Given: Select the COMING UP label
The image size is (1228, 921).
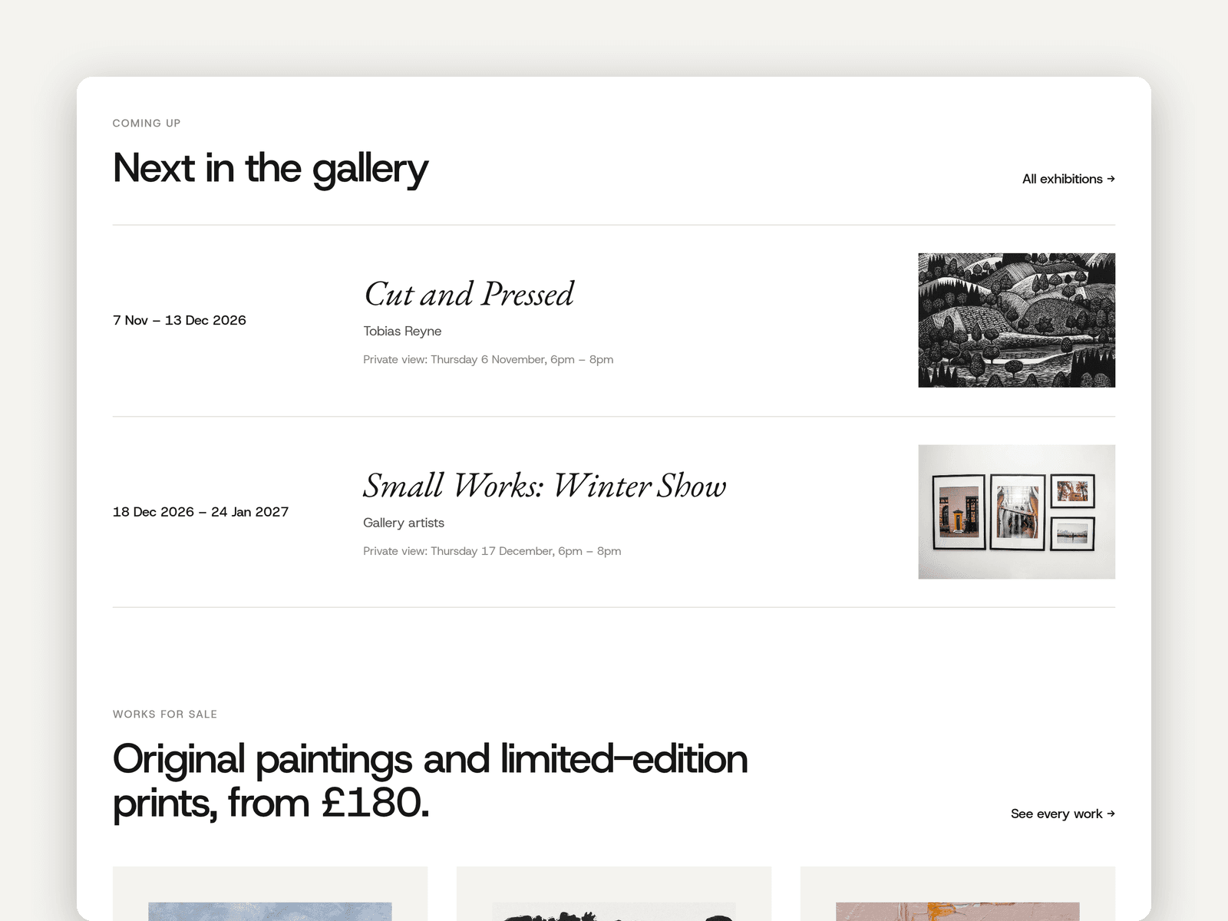Looking at the screenshot, I should pyautogui.click(x=147, y=123).
